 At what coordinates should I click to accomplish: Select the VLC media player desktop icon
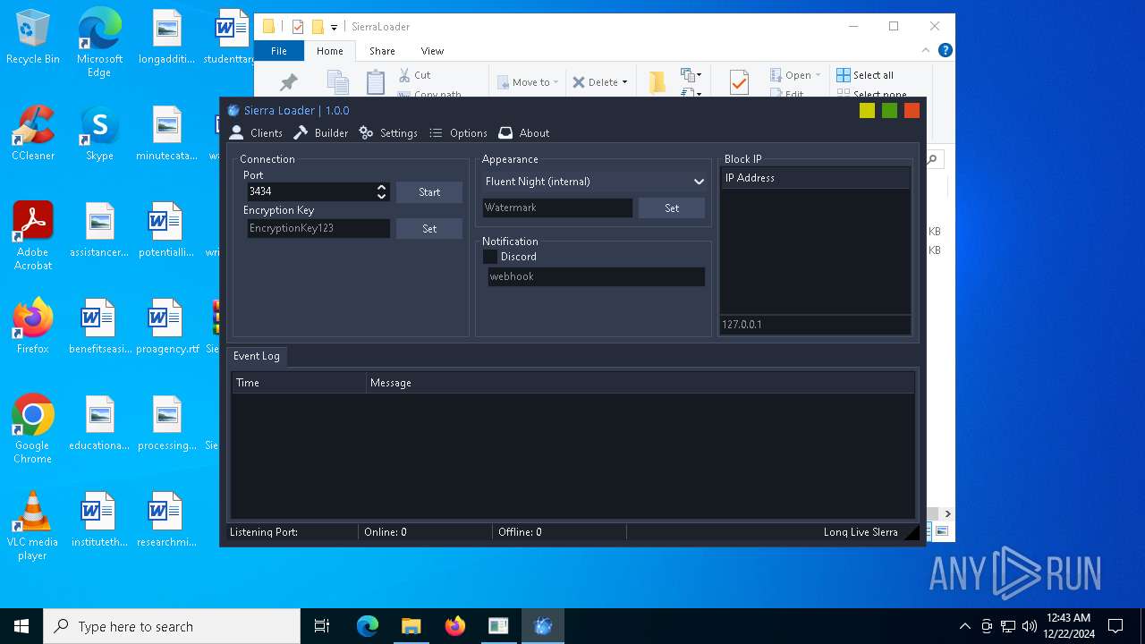pos(33,526)
